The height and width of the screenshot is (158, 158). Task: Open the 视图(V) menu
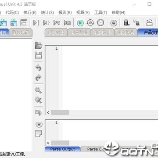pos(83,12)
